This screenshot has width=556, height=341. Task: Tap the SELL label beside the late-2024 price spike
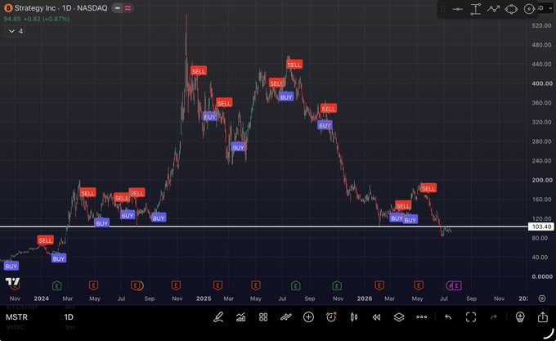click(198, 71)
